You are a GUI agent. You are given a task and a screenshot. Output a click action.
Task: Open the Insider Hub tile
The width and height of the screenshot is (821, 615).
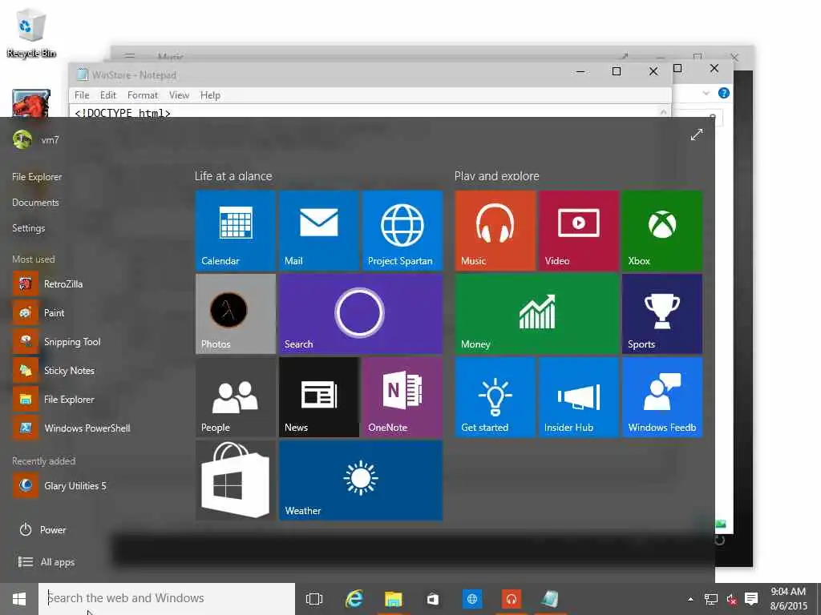pyautogui.click(x=579, y=397)
